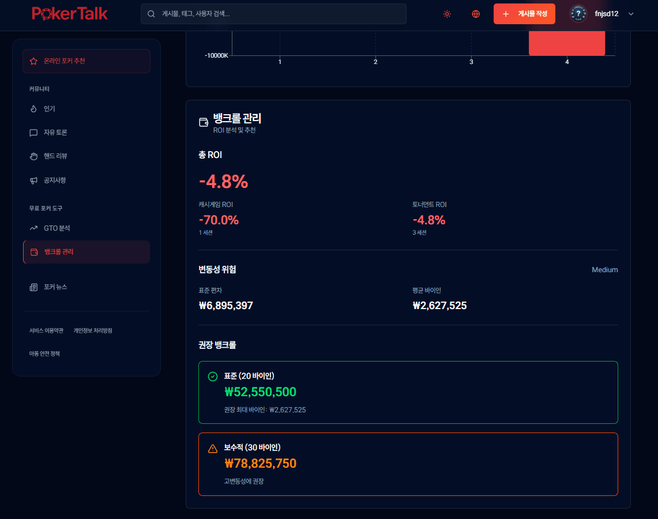This screenshot has height=519, width=658.
Task: Click the chat bubble icon for 자유 토론
Action: point(33,133)
